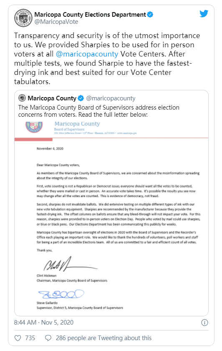
Task: Open the @MaricopaVote handle
Action: [56, 22]
